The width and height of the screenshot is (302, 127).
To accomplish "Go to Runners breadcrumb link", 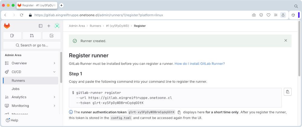I will click(95, 26).
